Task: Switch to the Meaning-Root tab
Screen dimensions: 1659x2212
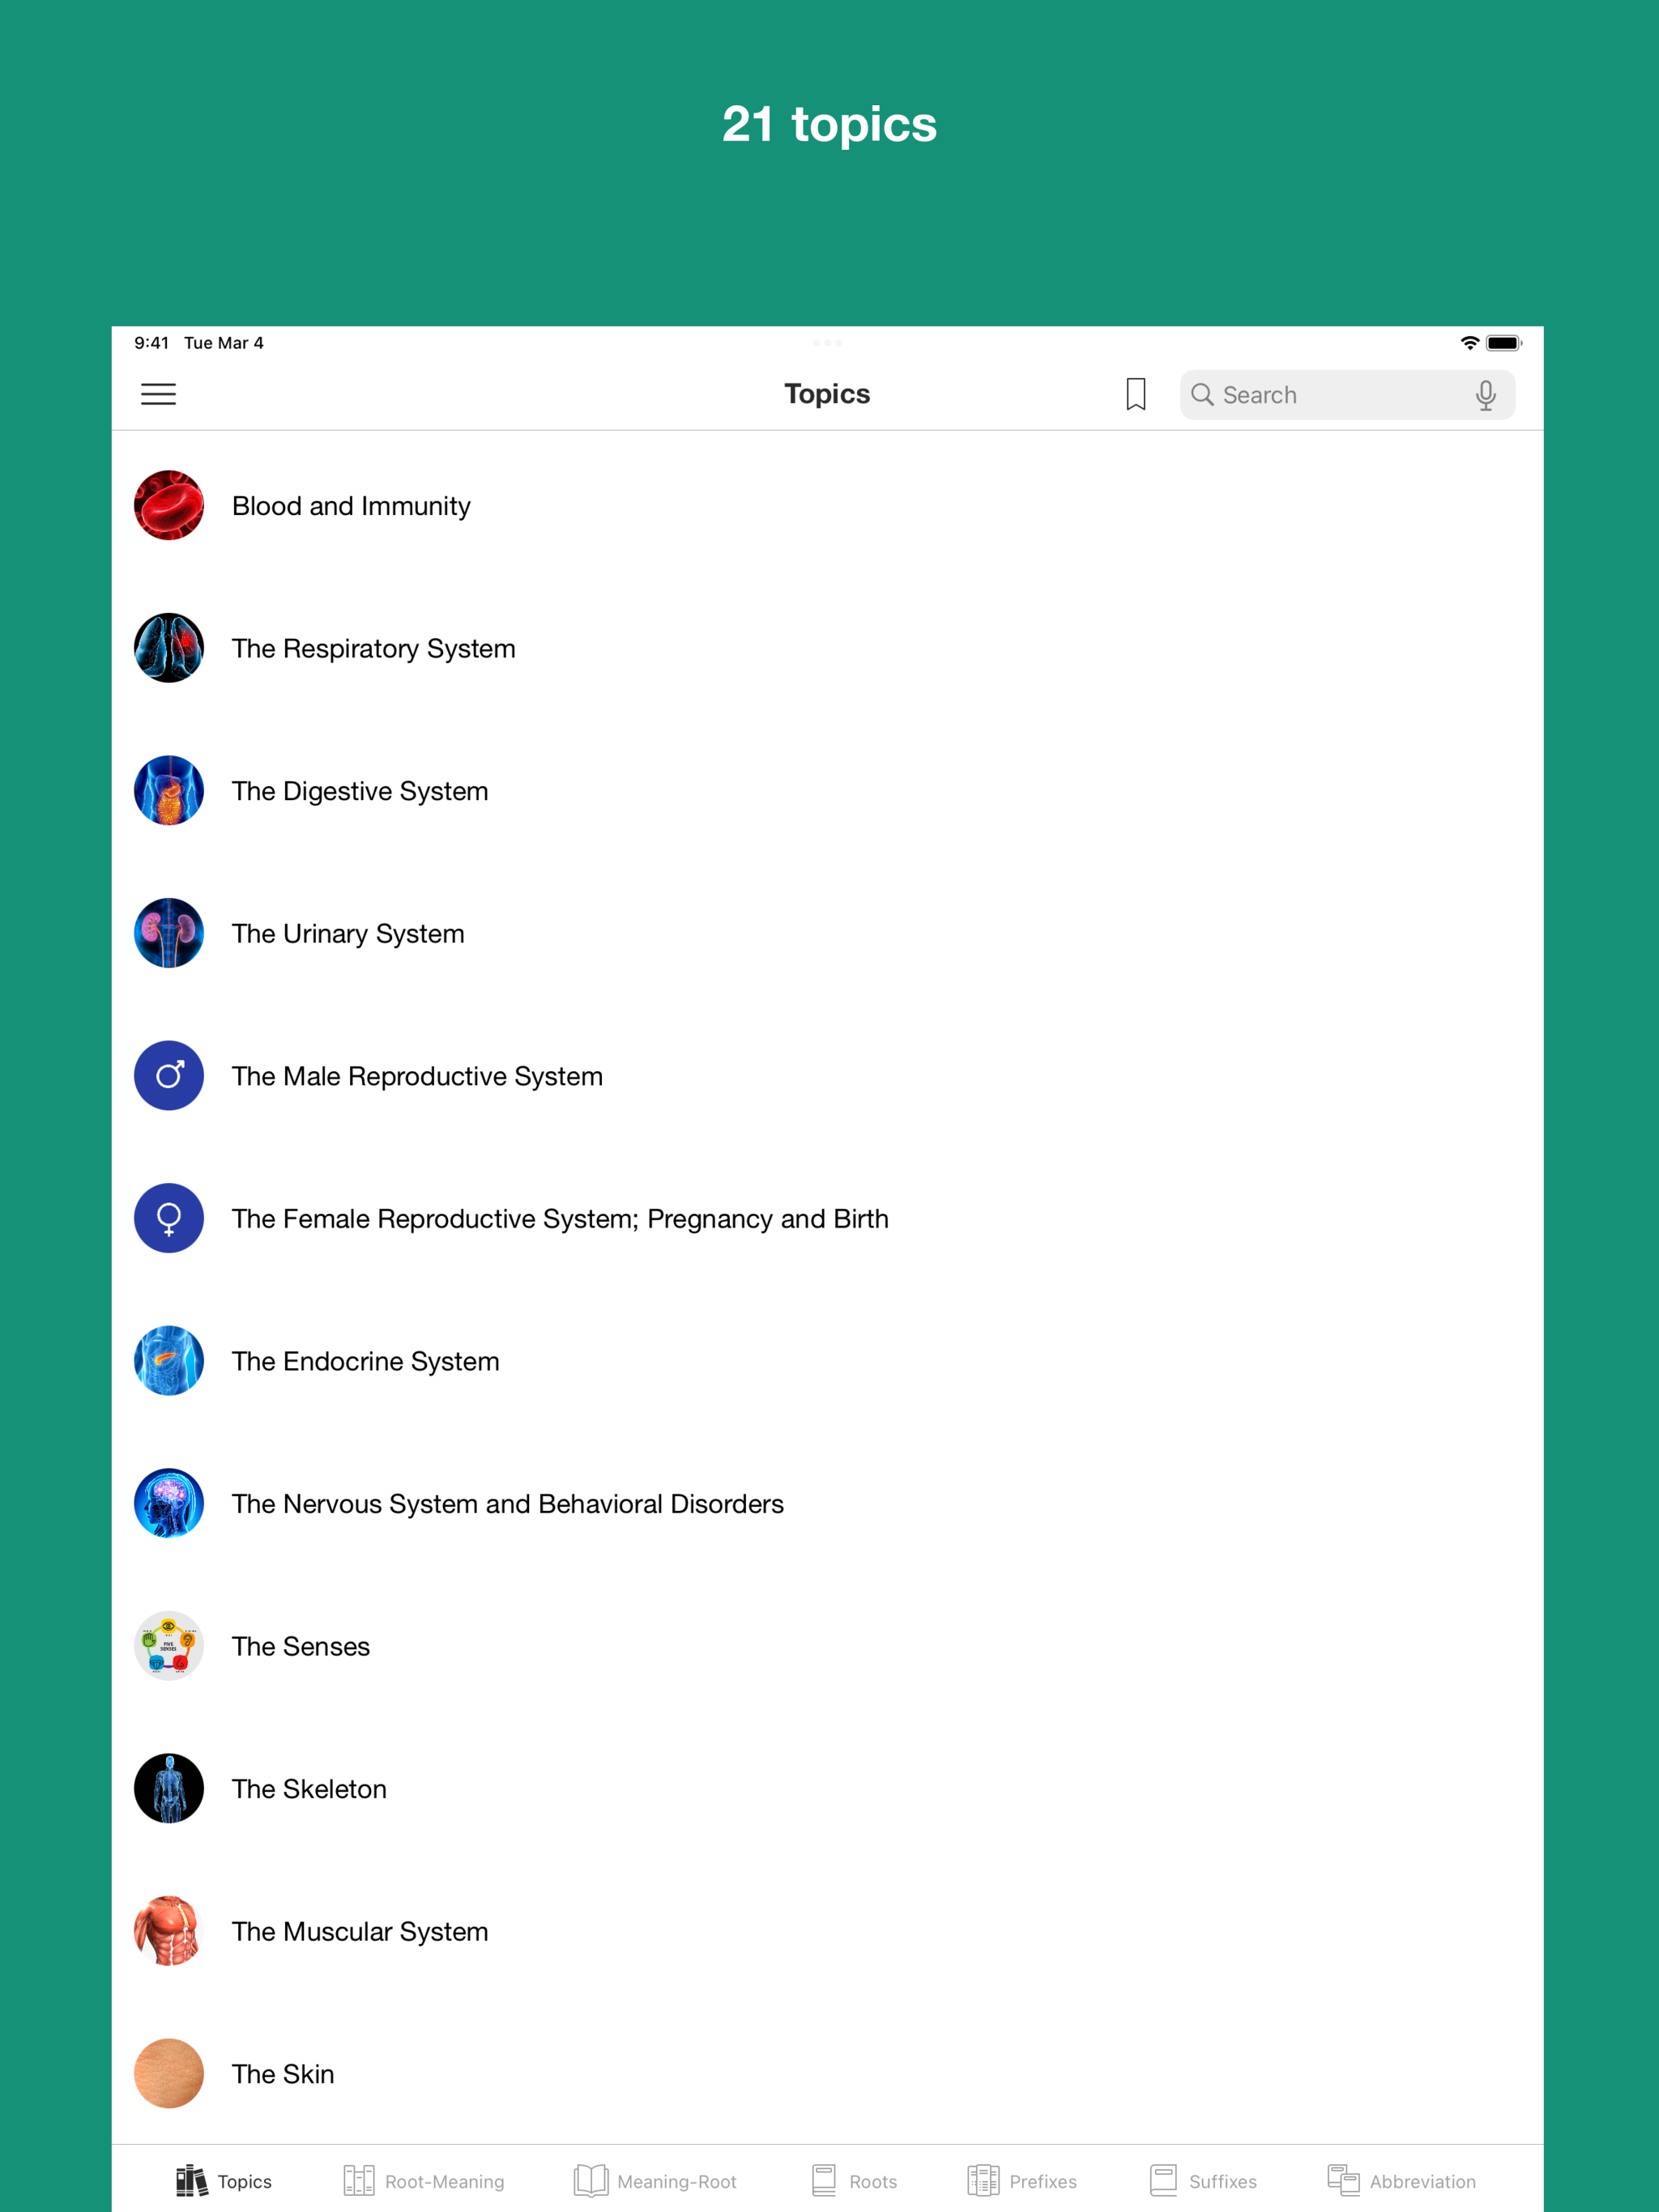Action: tap(655, 2181)
